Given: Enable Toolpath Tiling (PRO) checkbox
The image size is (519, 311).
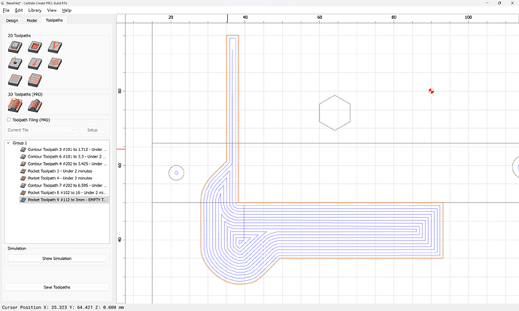Looking at the screenshot, I should 9,119.
